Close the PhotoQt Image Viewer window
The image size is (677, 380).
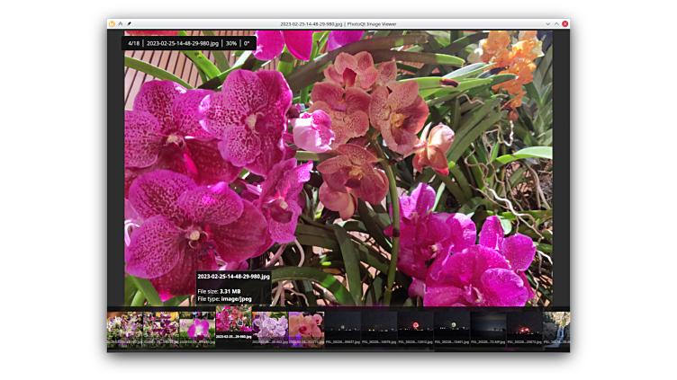[565, 23]
